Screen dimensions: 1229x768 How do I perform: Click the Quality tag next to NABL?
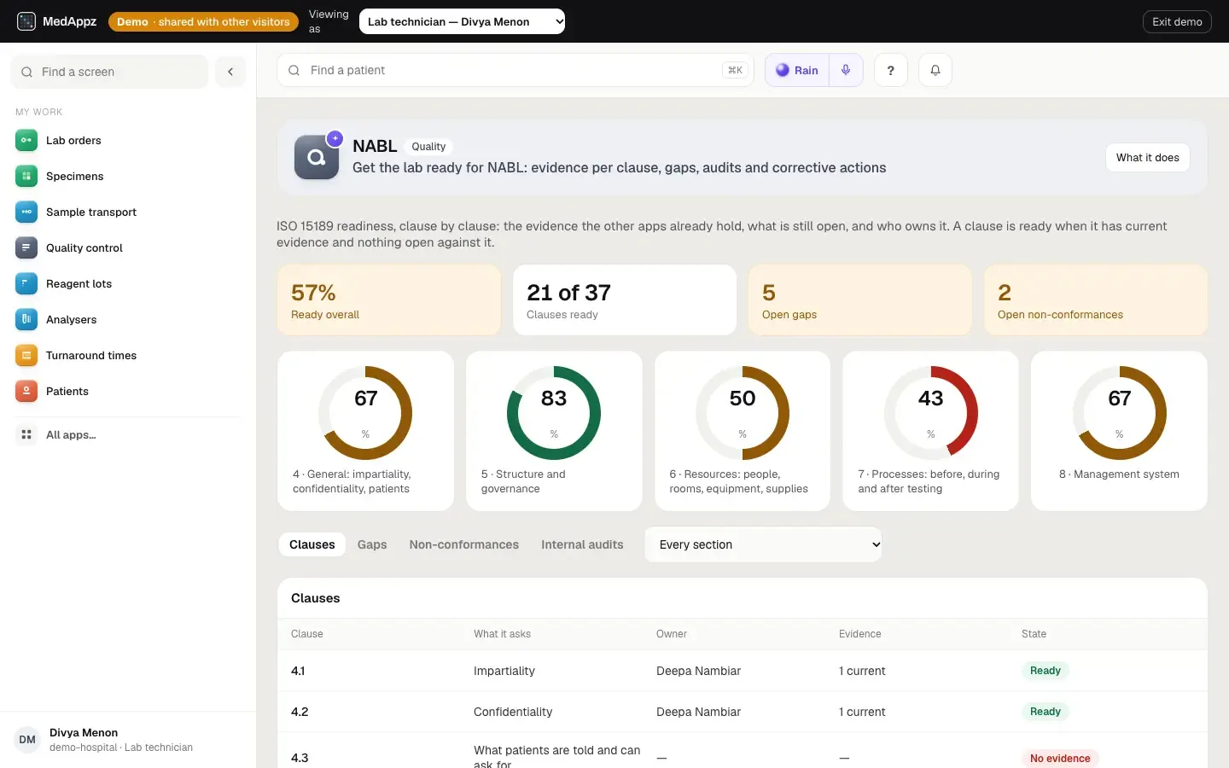[x=428, y=147]
